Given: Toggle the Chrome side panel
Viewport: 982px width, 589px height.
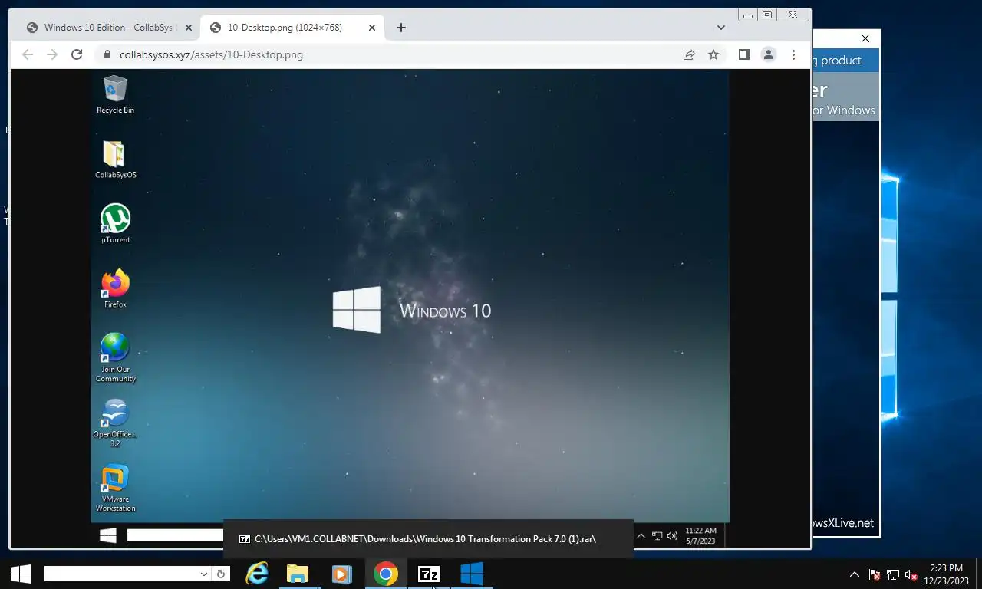Looking at the screenshot, I should pos(743,54).
